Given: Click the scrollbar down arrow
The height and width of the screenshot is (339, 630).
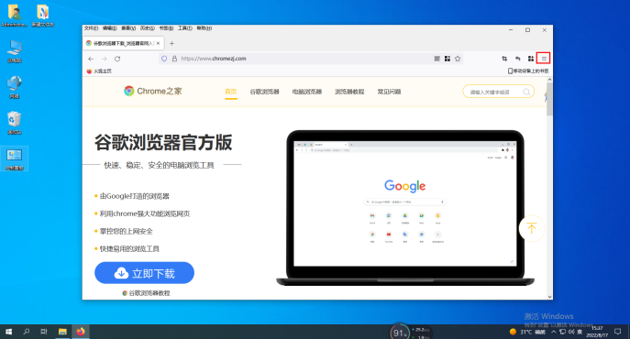Looking at the screenshot, I should [549, 297].
